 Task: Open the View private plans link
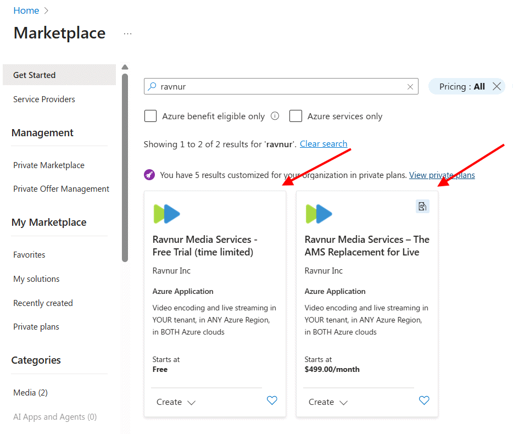tap(442, 175)
